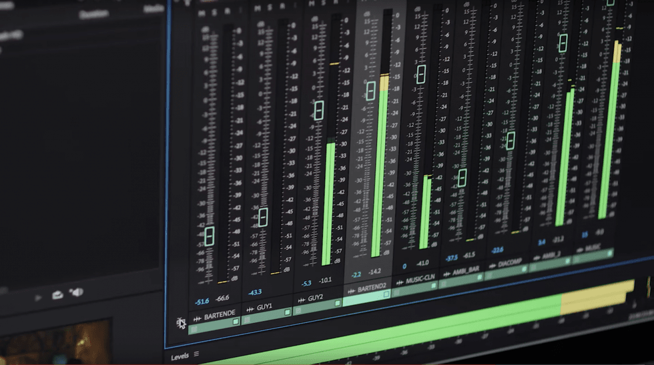Toggle the auto-play speaker icon

click(x=76, y=292)
